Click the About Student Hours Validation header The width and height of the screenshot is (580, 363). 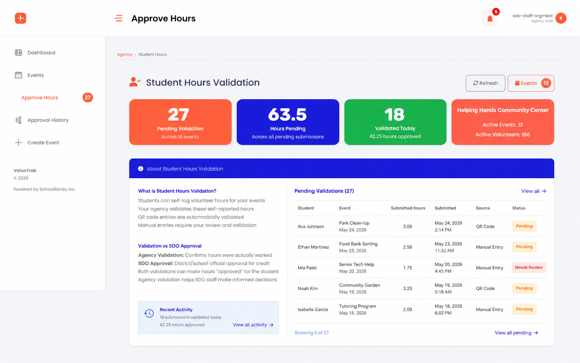[342, 169]
